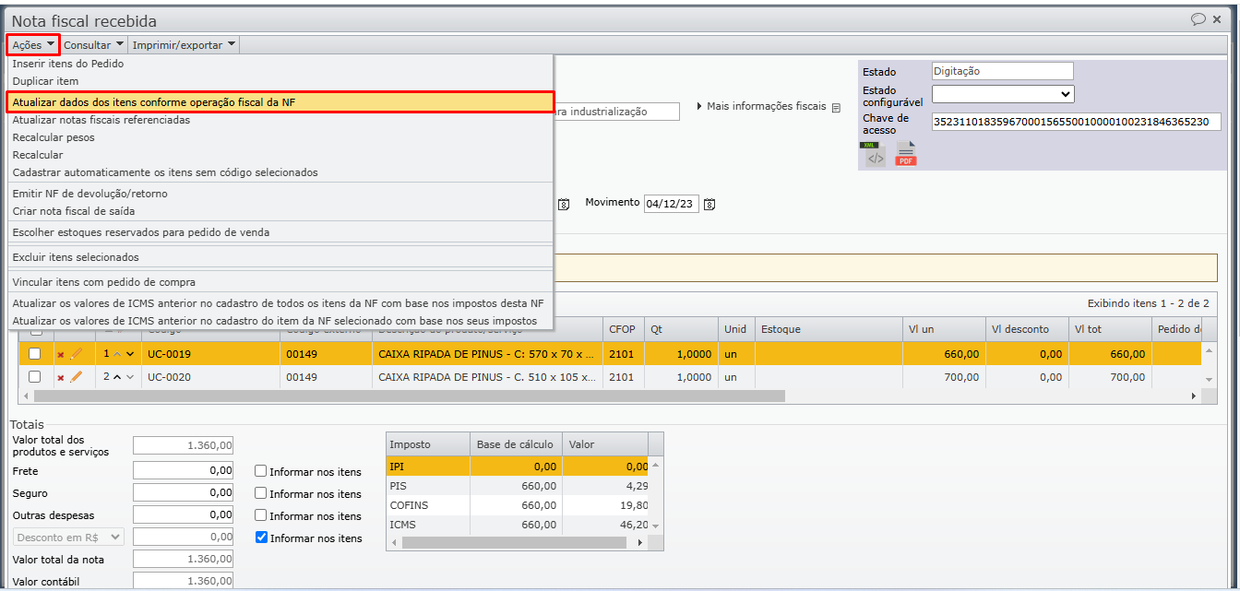Viewport: 1240px width, 591px height.
Task: Delete item row UC-0020 with red X
Action: coord(61,377)
